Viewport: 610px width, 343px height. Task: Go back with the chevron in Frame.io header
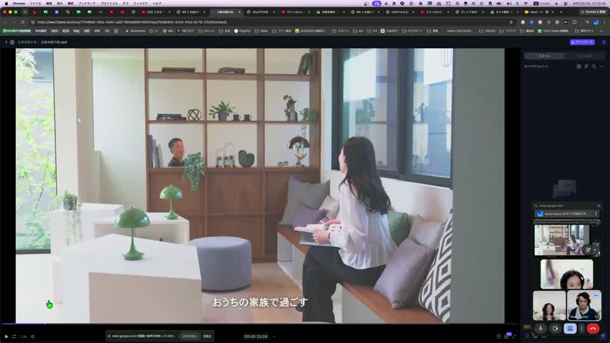6,42
